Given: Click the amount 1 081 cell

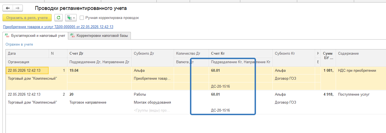Looking at the screenshot, I should coord(328,70).
